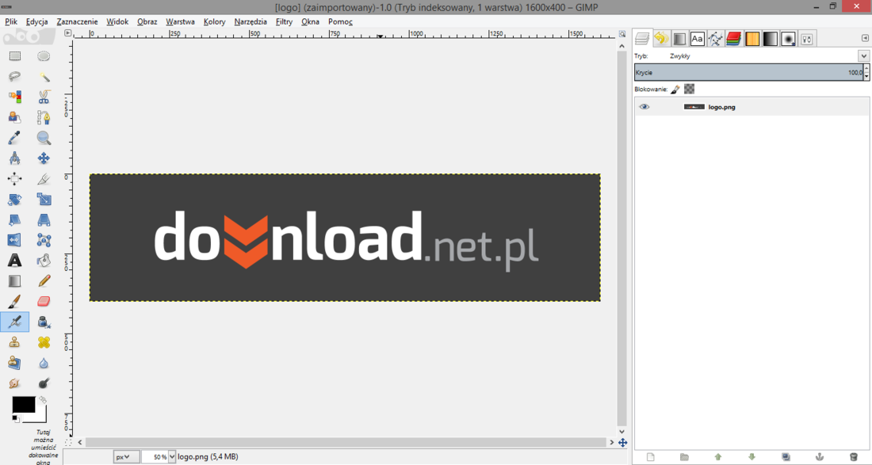Create a new layer button
Image resolution: width=872 pixels, height=465 pixels.
point(651,456)
